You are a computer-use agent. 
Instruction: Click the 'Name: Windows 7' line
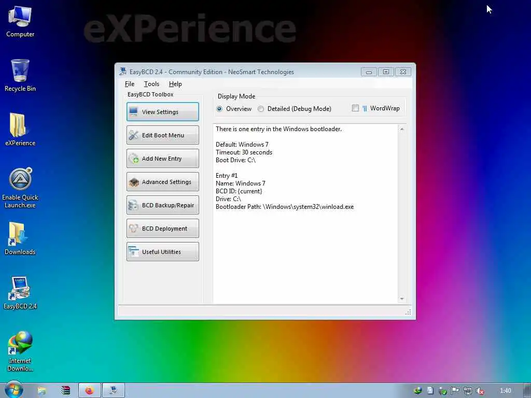(x=241, y=183)
